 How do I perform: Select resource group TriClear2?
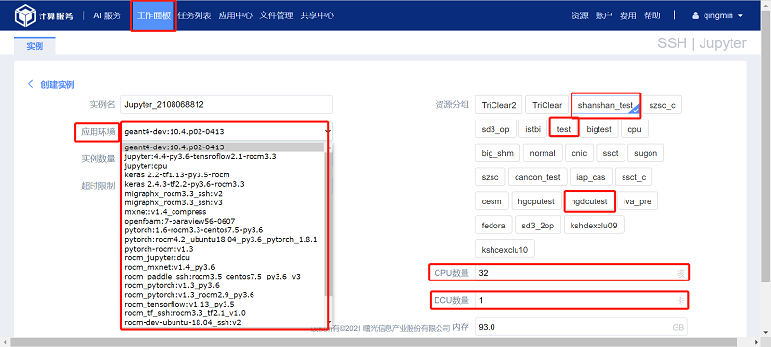(498, 105)
